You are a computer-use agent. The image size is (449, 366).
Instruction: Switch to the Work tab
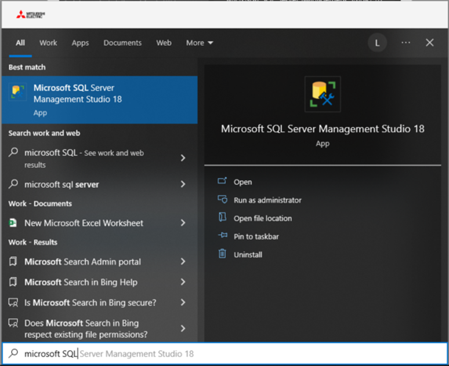pyautogui.click(x=48, y=43)
